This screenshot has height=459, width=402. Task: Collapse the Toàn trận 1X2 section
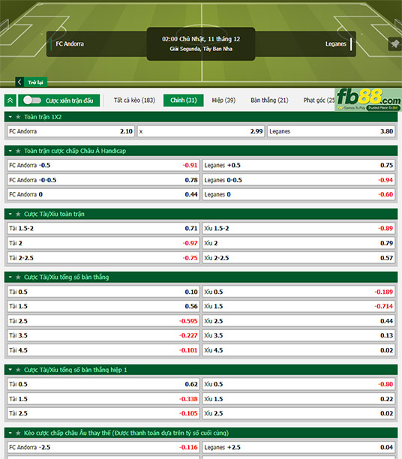tap(10, 117)
